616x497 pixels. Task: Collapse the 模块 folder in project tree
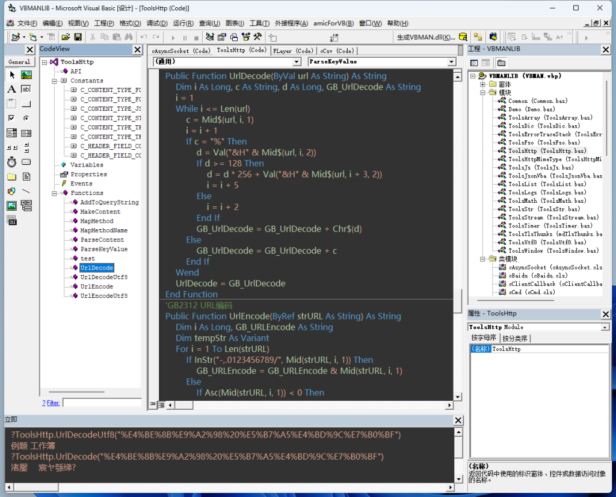[x=482, y=93]
